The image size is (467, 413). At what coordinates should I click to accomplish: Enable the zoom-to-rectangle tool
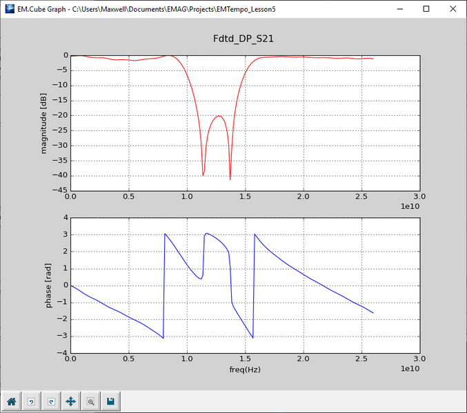pyautogui.click(x=90, y=401)
